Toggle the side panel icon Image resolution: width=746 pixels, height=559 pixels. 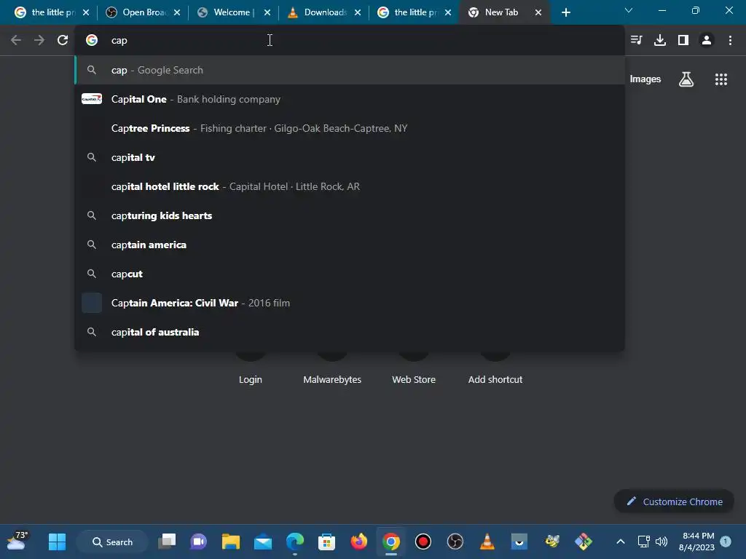click(683, 41)
